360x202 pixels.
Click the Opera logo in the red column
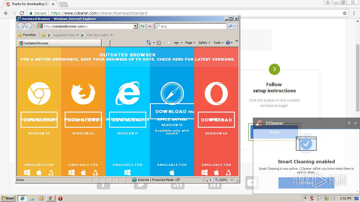click(216, 93)
